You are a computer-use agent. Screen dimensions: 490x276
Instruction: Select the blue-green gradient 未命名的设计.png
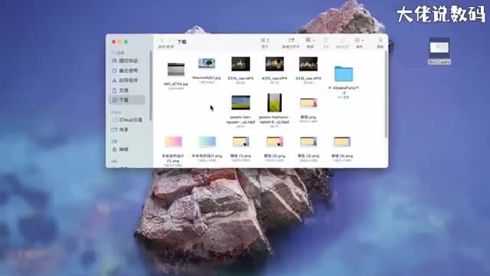pos(207,142)
